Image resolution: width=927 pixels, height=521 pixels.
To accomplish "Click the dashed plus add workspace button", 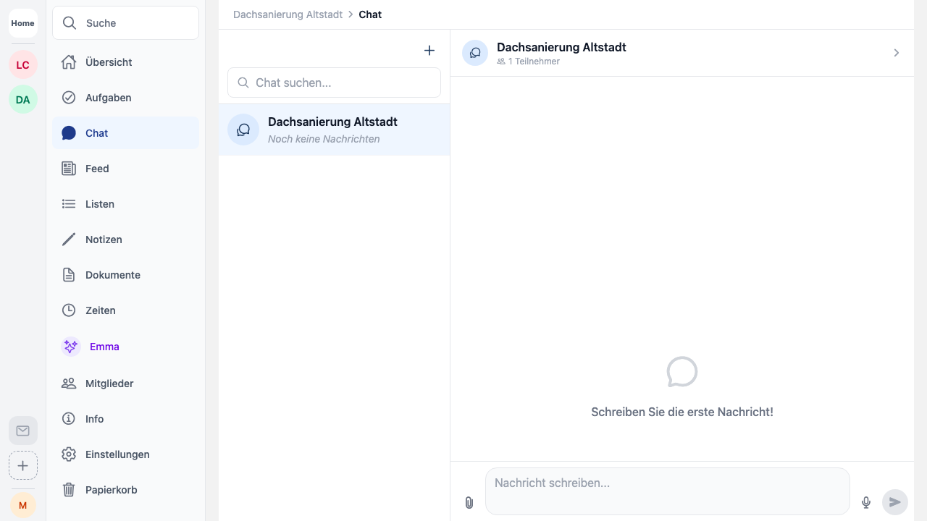I will [23, 465].
